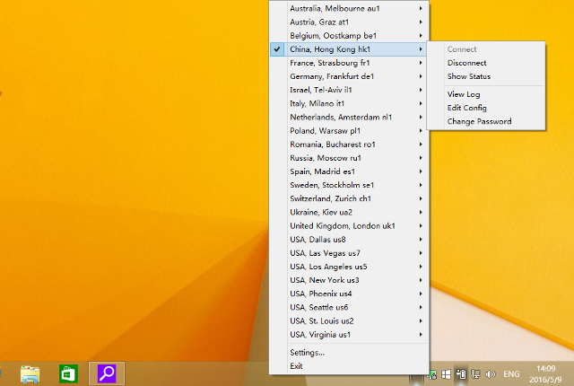This screenshot has width=574, height=386.
Task: Select Edit Config in the submenu
Action: coord(466,108)
